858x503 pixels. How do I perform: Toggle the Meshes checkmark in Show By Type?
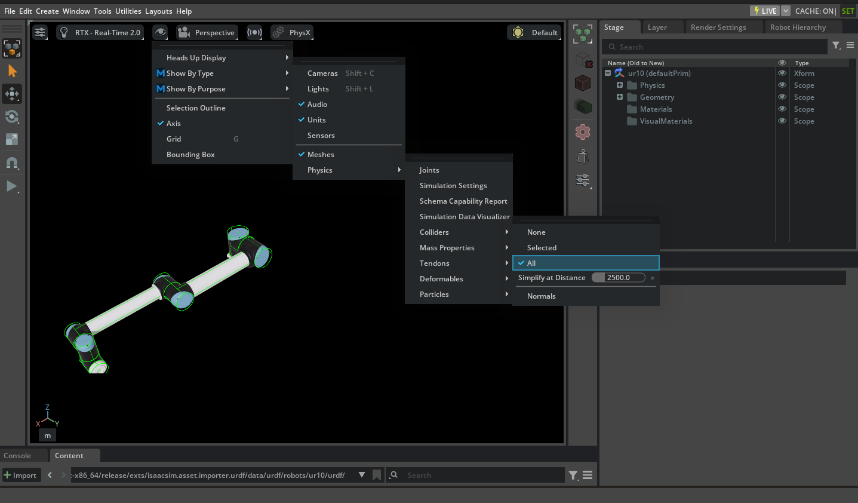[x=321, y=155]
